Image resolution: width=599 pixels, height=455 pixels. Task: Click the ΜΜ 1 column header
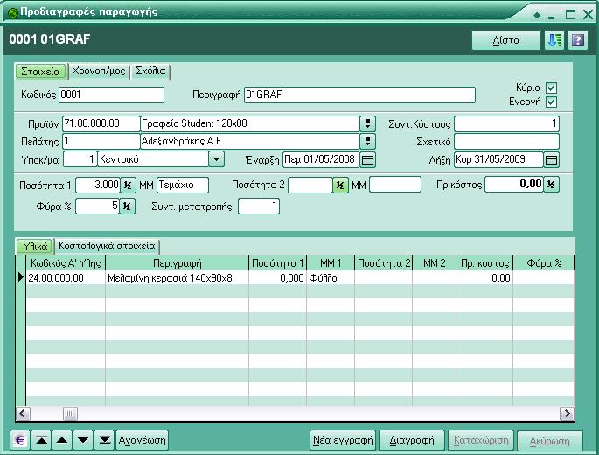(x=331, y=263)
